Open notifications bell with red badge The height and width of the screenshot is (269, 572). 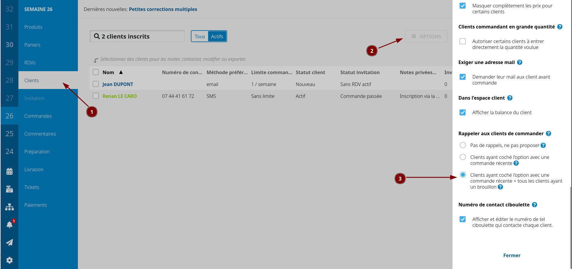tap(10, 224)
